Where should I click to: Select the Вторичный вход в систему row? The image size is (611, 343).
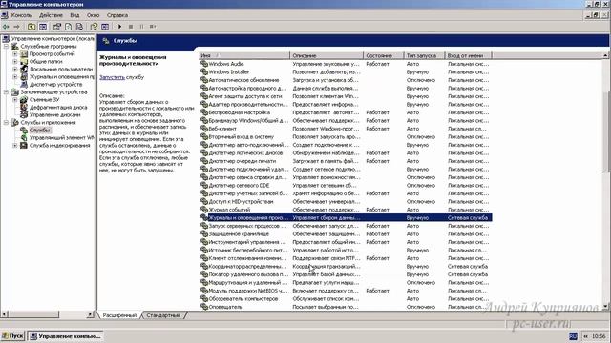tap(346, 137)
